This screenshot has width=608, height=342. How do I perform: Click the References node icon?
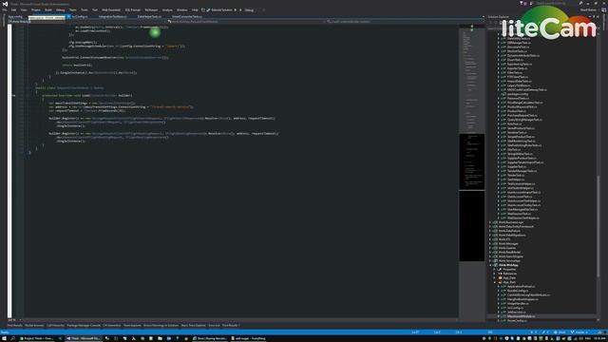[x=501, y=274]
